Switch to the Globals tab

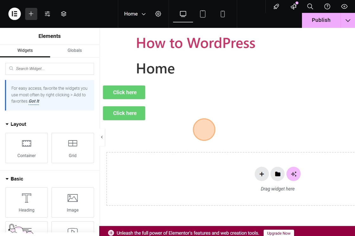coord(75,51)
